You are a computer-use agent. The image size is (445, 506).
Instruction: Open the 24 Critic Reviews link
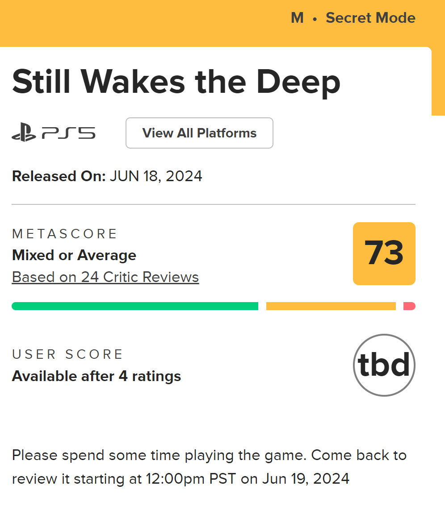[x=105, y=277]
